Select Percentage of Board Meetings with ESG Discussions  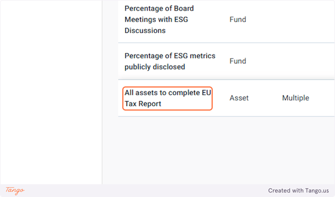(159, 19)
